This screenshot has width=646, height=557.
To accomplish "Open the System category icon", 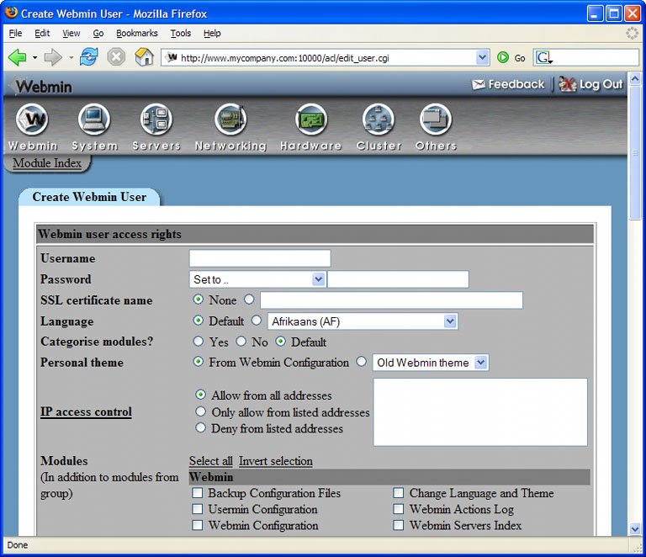I will pyautogui.click(x=94, y=122).
